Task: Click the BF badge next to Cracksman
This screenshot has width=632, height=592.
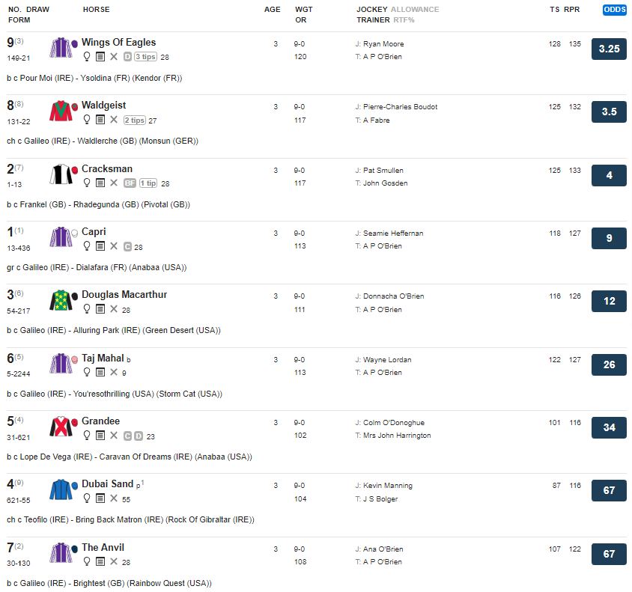Action: [130, 183]
